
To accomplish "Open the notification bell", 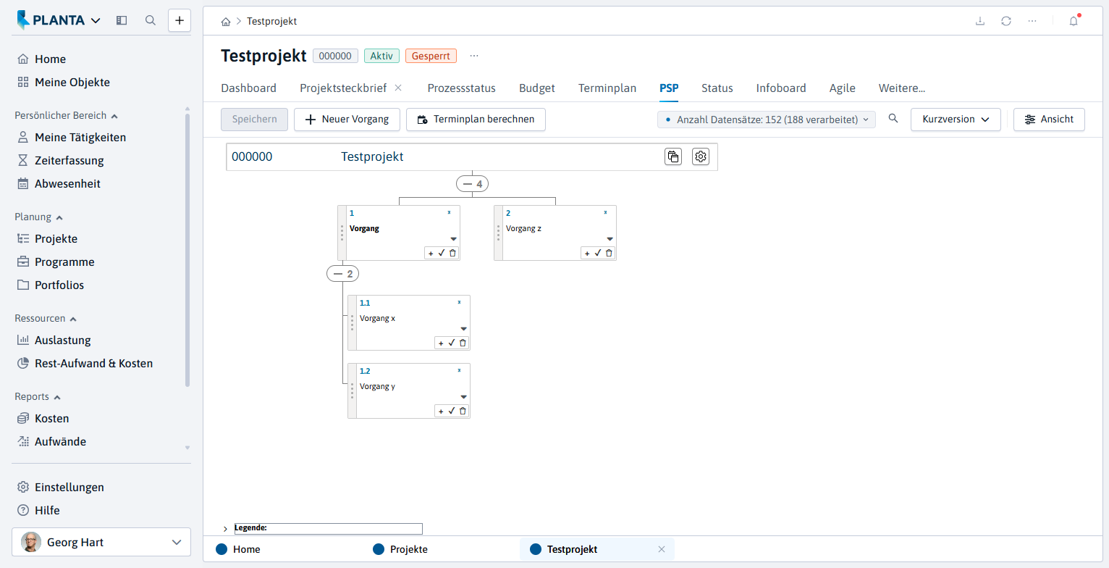I will click(1074, 21).
